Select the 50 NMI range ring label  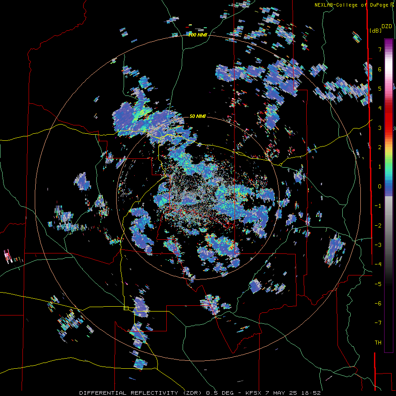[198, 116]
